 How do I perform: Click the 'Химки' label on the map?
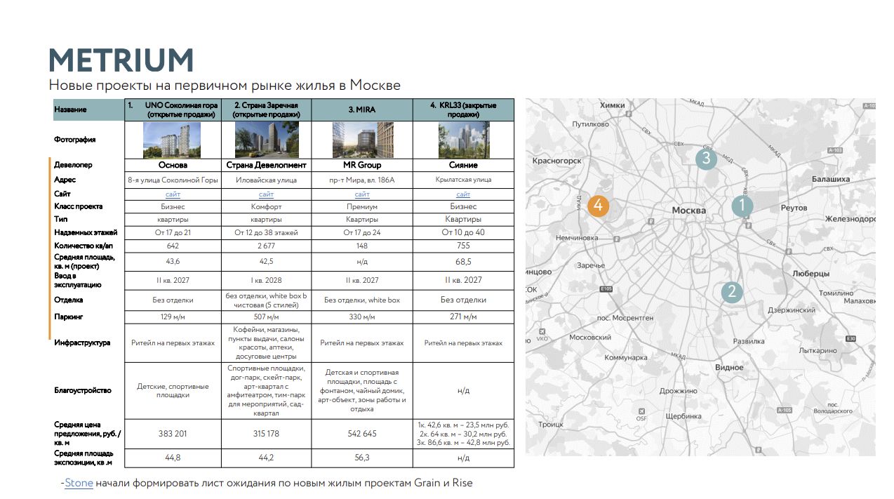(612, 105)
